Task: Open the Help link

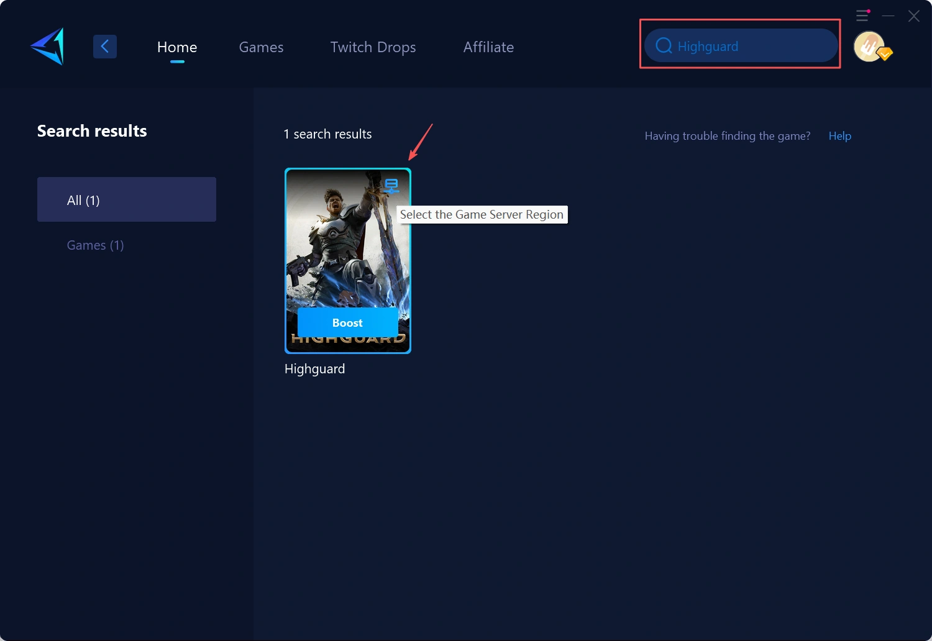Action: click(839, 135)
